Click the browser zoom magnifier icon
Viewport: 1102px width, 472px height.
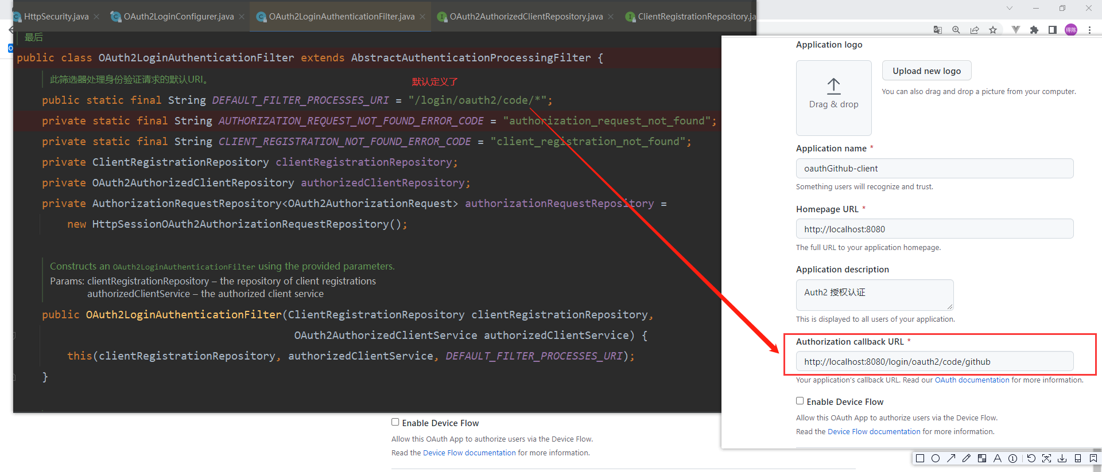coord(956,30)
